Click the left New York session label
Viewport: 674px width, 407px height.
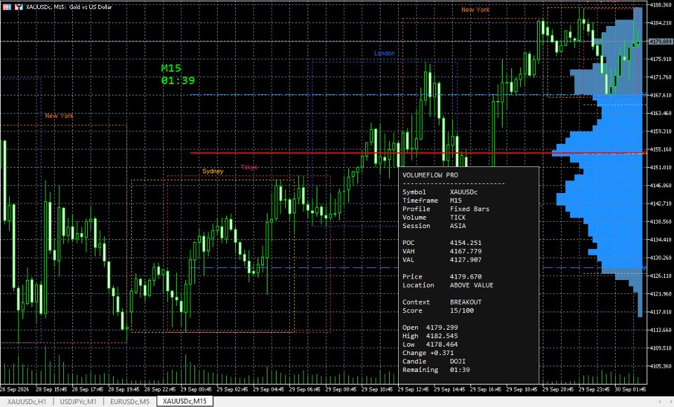click(59, 116)
